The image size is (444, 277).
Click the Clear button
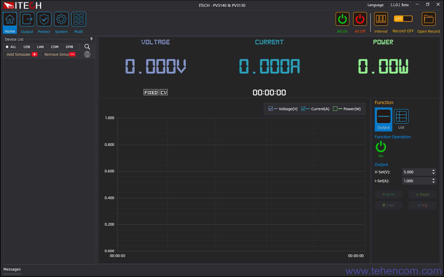coord(388,205)
